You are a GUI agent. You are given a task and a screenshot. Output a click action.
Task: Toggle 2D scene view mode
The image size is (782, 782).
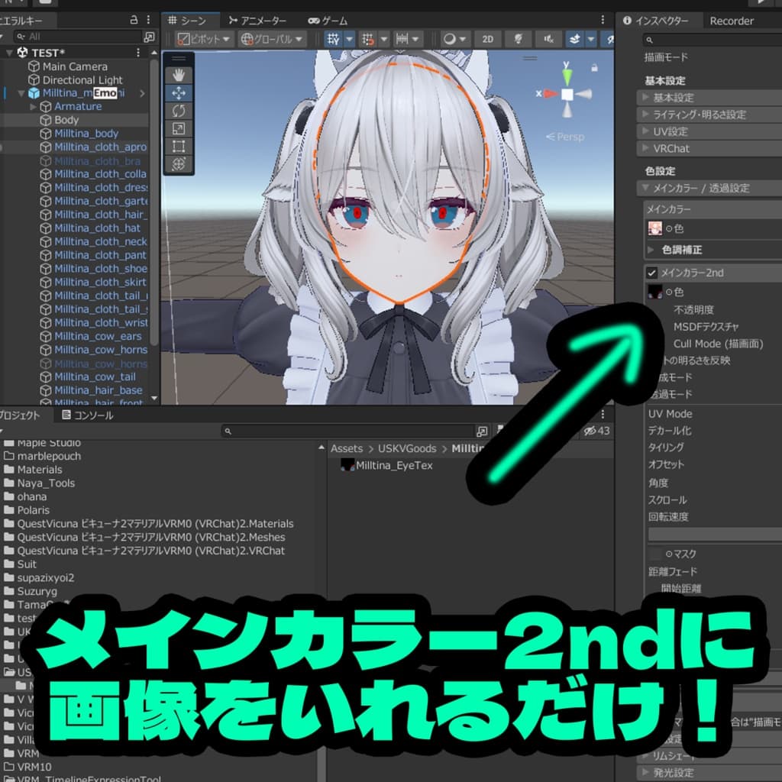(x=488, y=39)
